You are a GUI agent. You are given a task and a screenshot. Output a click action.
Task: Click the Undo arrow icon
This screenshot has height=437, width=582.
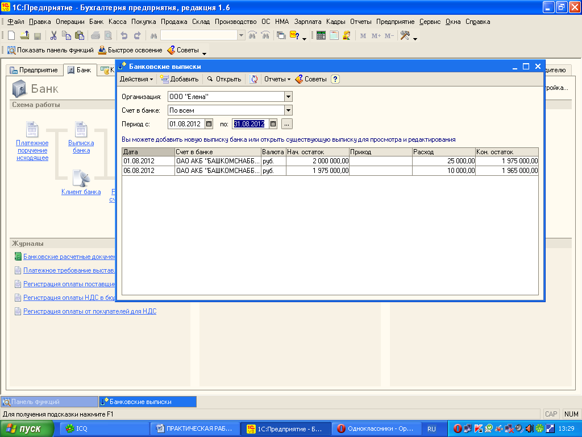(x=124, y=36)
